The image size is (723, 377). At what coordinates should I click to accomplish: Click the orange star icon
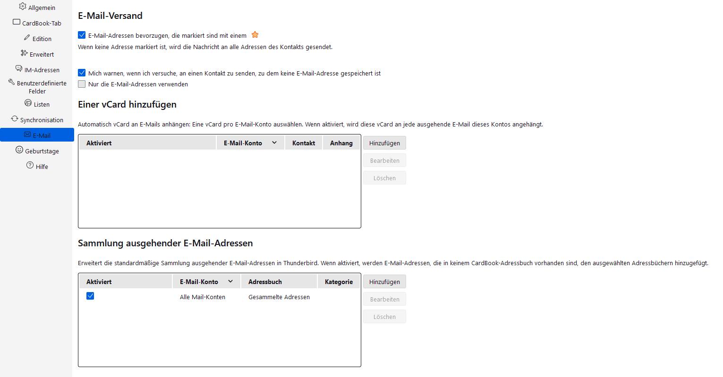pos(255,34)
